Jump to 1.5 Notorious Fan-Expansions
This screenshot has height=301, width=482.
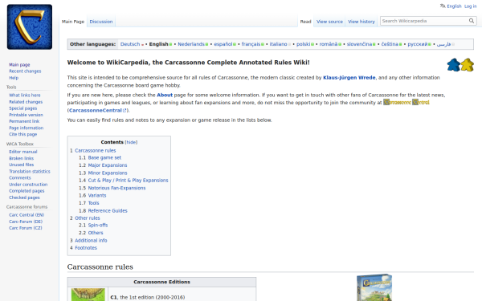[112, 188]
